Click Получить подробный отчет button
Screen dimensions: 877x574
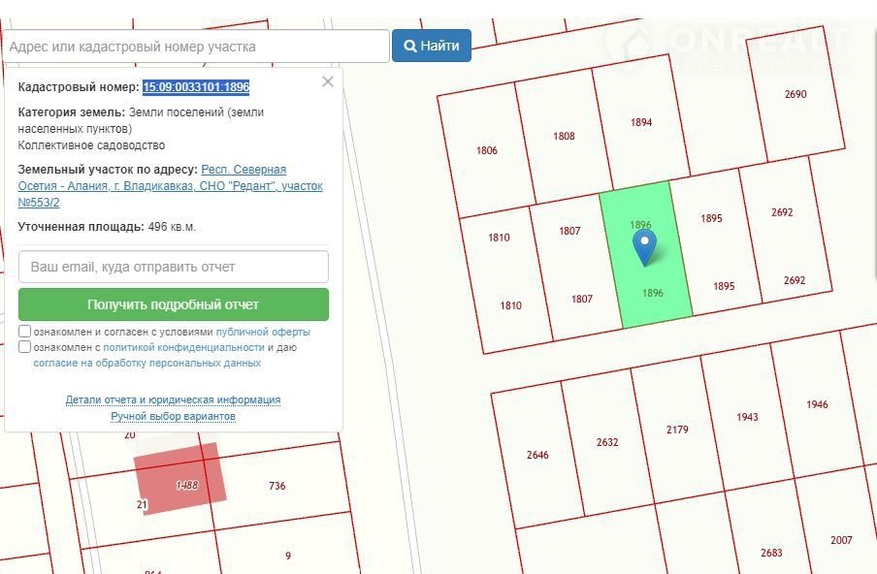pyautogui.click(x=174, y=304)
